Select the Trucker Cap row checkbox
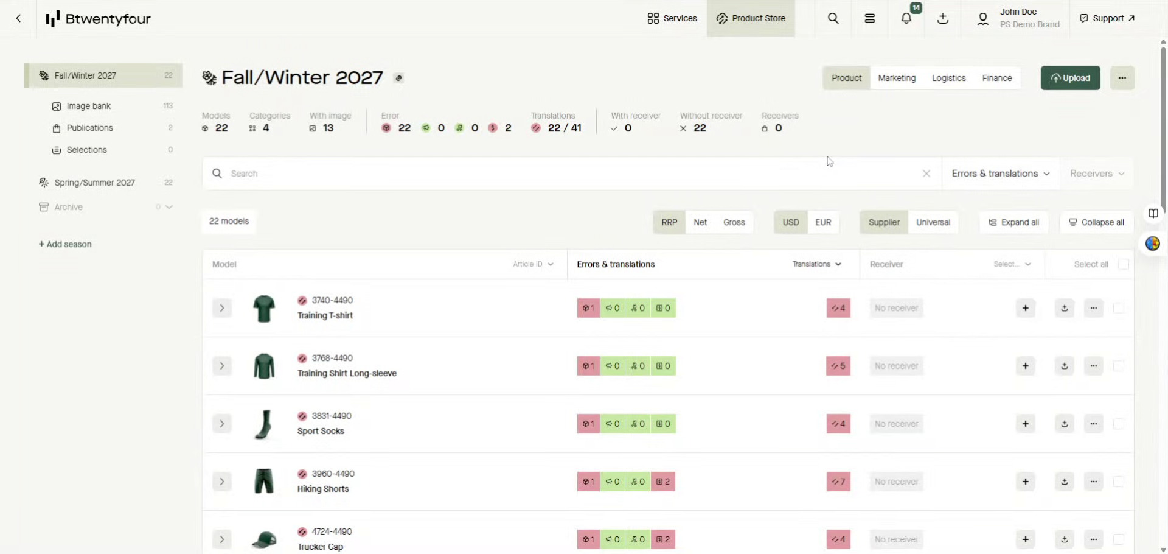 [1118, 539]
